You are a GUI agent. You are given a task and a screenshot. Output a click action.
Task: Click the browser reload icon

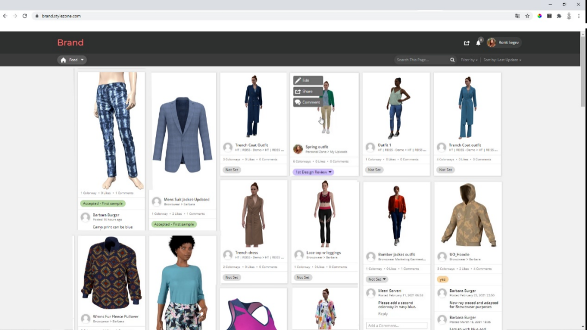tap(24, 16)
